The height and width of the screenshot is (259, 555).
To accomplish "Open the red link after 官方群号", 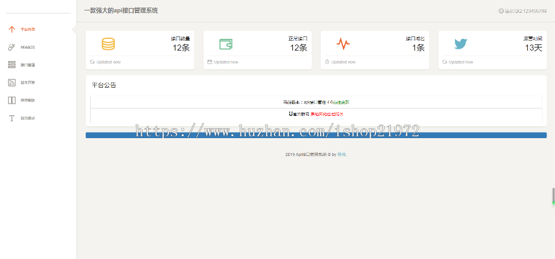I will pyautogui.click(x=327, y=114).
